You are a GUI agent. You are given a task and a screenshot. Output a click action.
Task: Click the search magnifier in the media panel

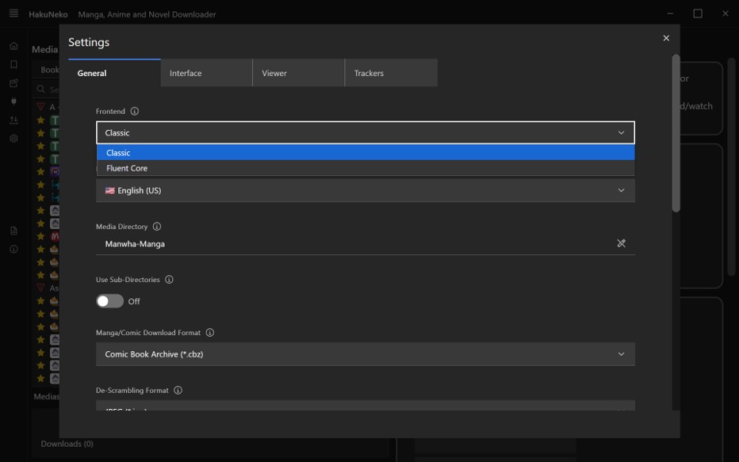(x=41, y=89)
